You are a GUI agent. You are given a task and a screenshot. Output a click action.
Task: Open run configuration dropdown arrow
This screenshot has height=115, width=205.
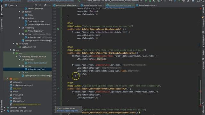coord(141,1)
